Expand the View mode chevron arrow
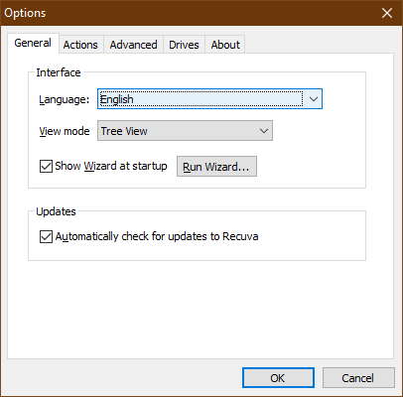Image resolution: width=403 pixels, height=397 pixels. click(x=264, y=131)
